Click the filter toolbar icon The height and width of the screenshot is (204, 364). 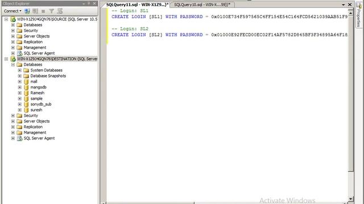[x=52, y=11]
